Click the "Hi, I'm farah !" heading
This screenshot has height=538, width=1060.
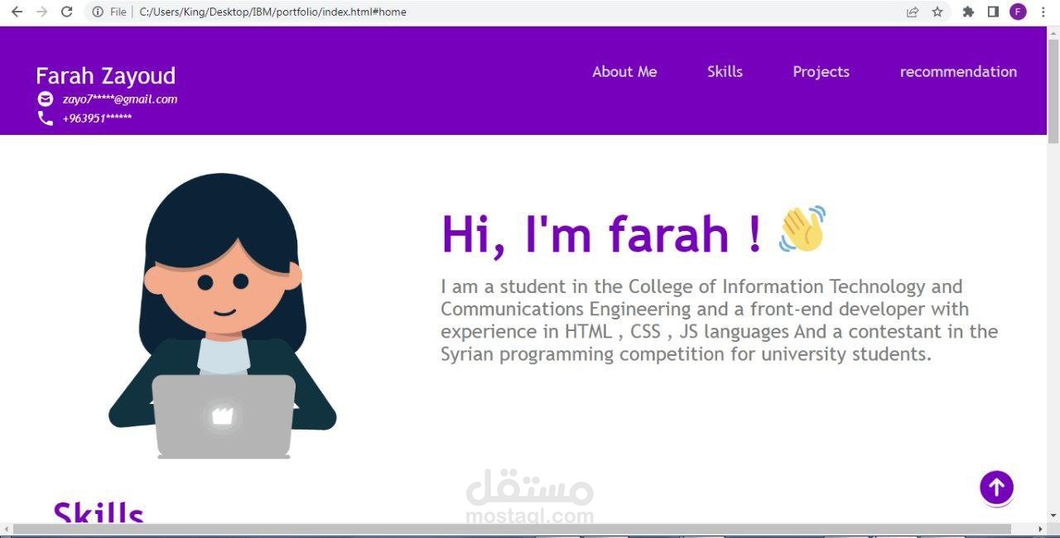(x=601, y=233)
